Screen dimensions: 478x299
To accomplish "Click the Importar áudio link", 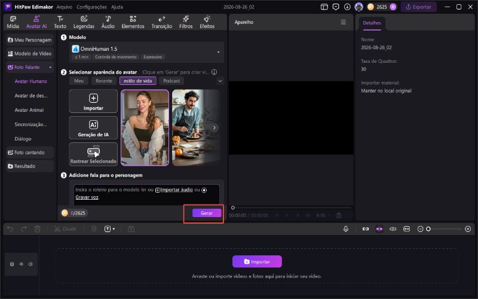I will [174, 190].
